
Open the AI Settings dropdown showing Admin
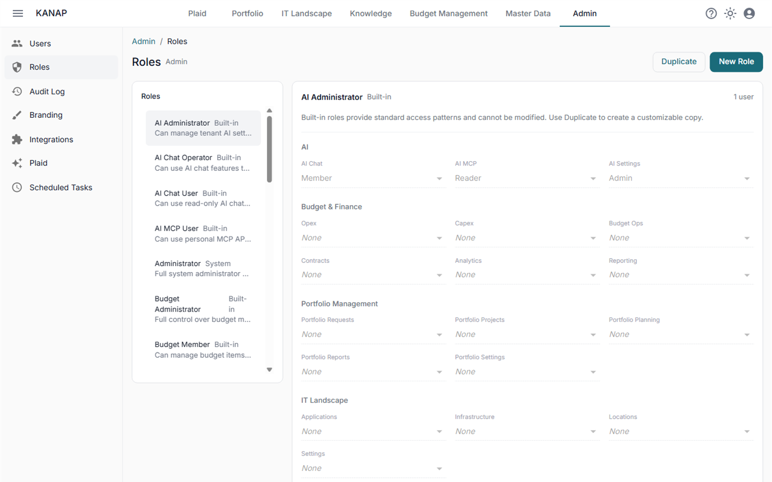pos(681,178)
